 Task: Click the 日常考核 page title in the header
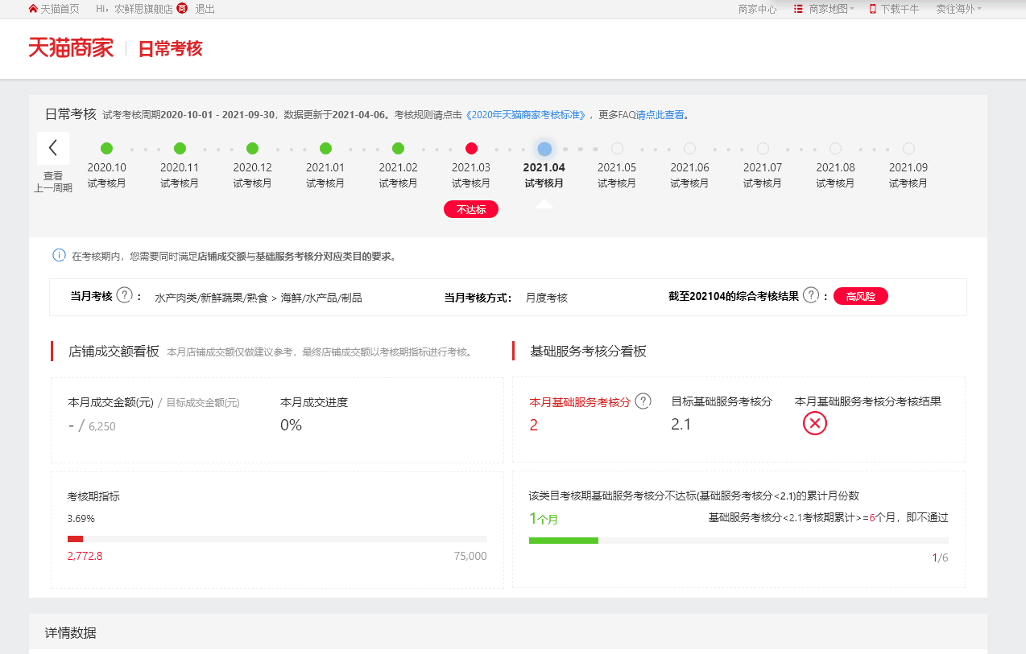click(170, 48)
